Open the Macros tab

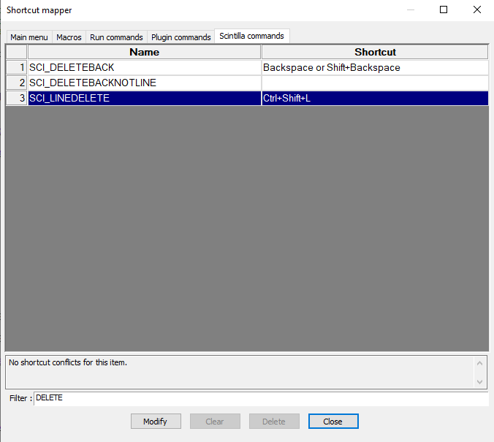(x=69, y=37)
